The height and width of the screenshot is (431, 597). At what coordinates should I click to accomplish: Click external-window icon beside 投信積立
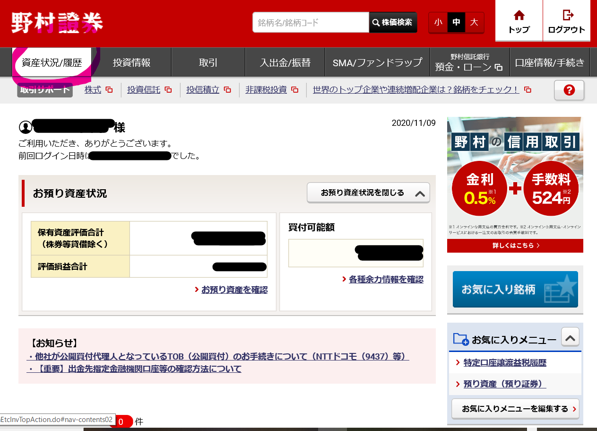[x=227, y=90]
